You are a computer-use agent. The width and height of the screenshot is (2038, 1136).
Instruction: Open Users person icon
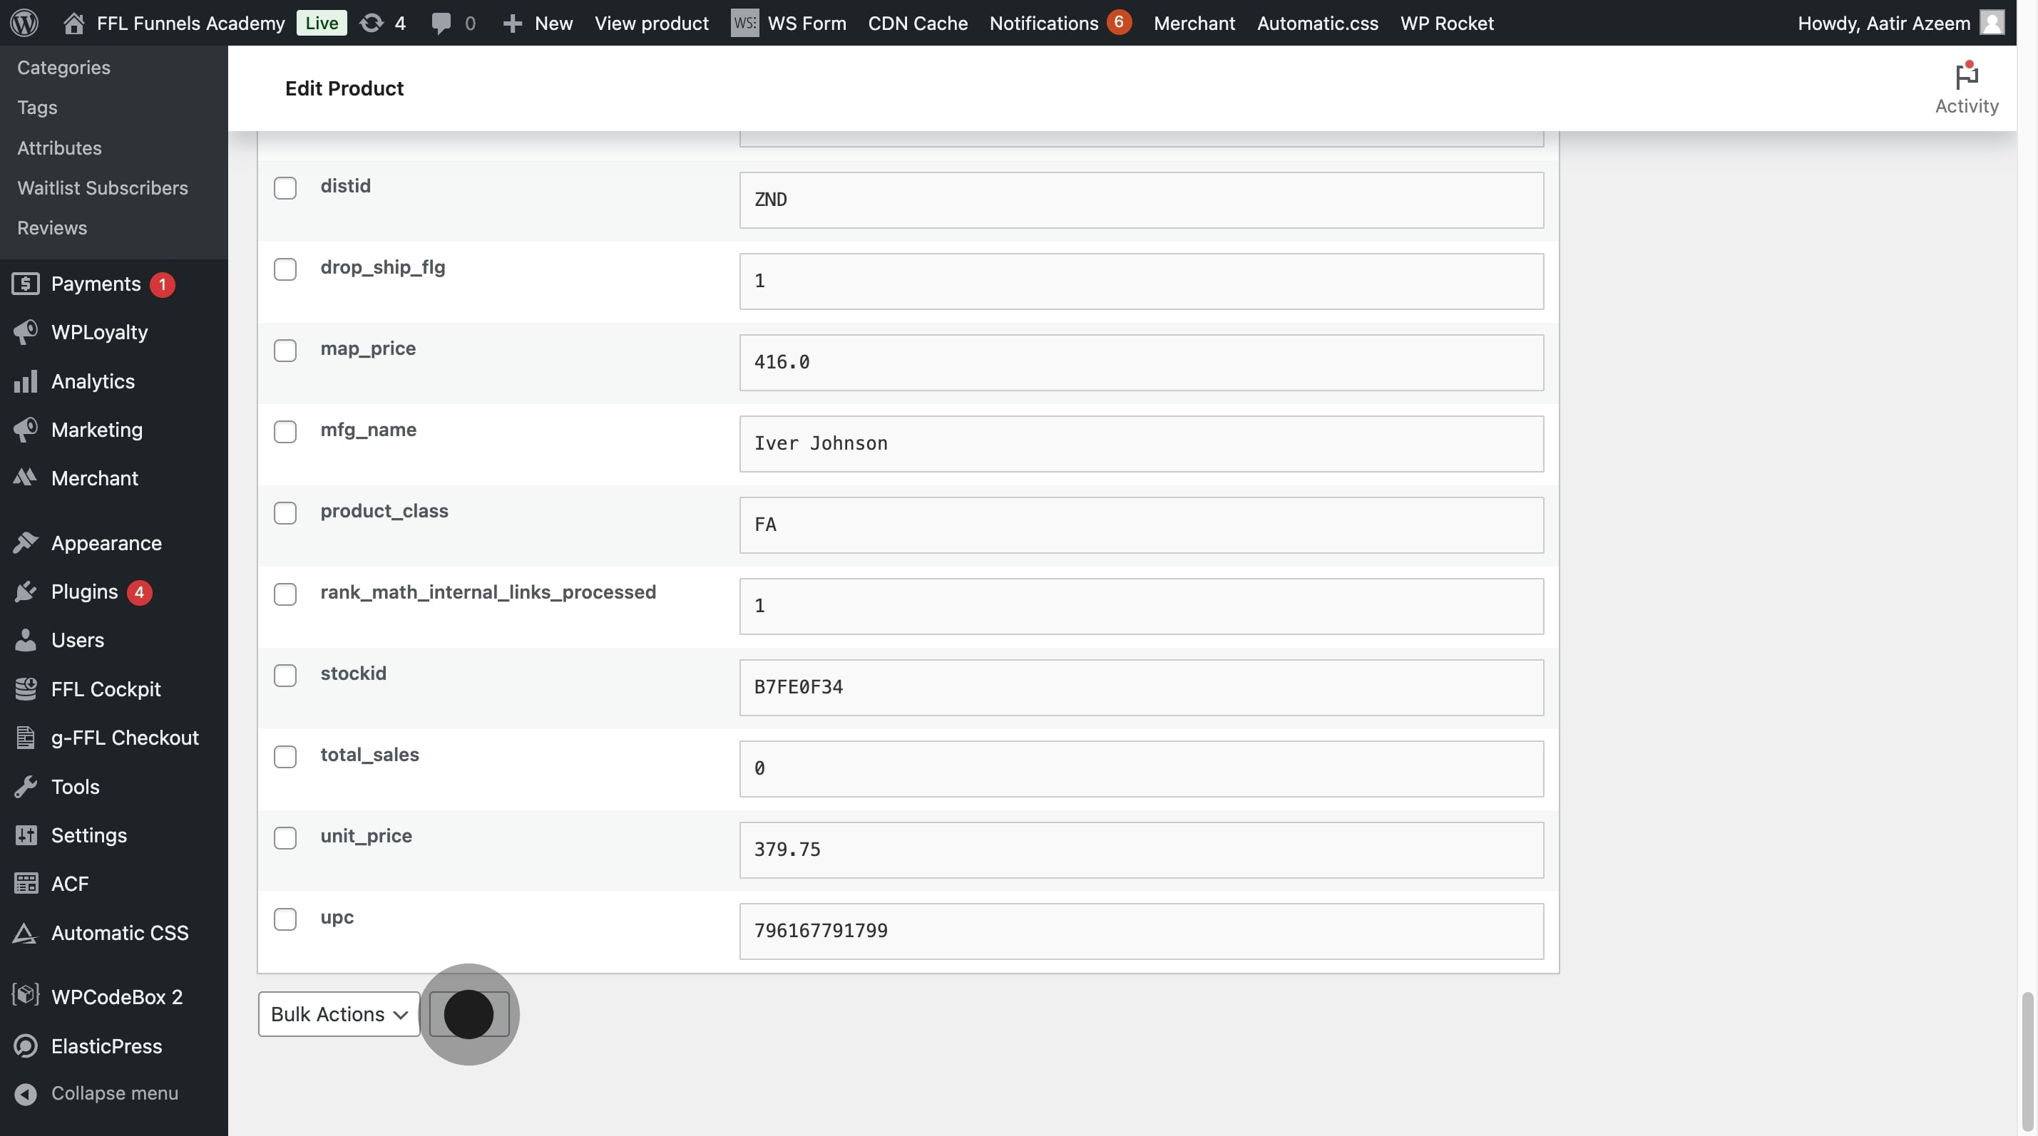pyautogui.click(x=26, y=639)
